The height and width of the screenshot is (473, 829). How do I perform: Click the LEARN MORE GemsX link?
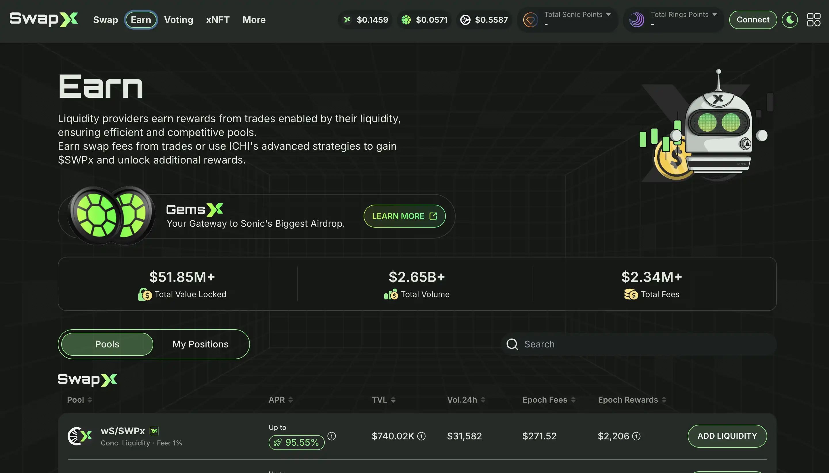[x=404, y=216]
